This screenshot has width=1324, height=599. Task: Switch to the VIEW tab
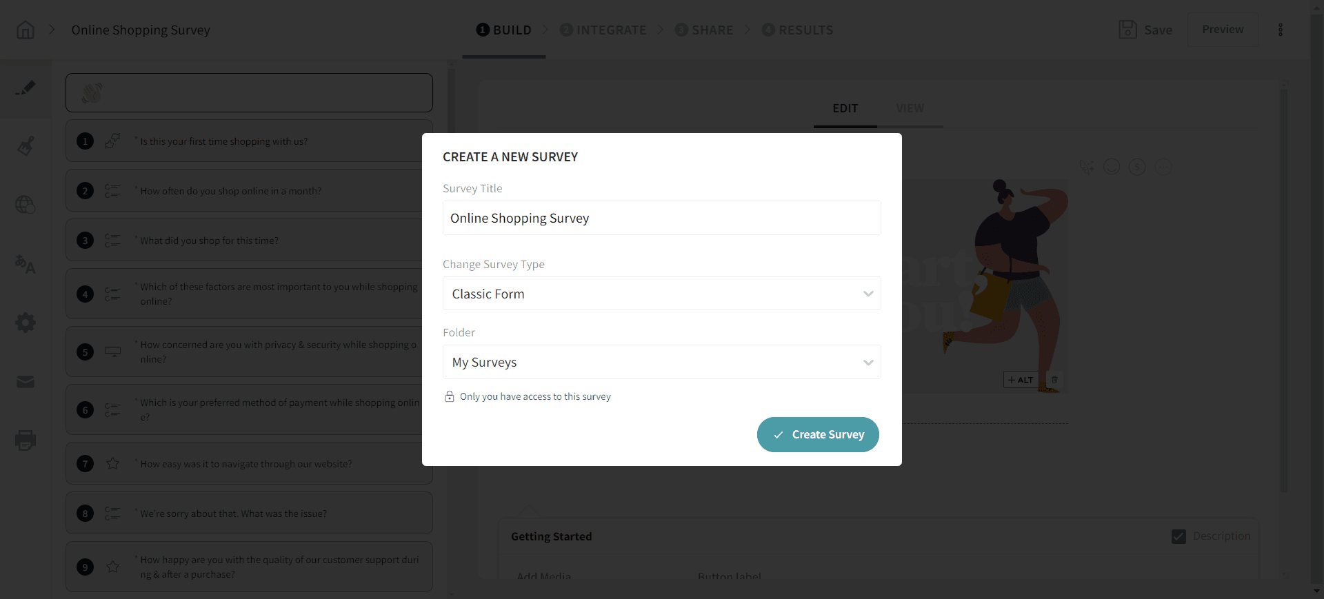click(910, 108)
